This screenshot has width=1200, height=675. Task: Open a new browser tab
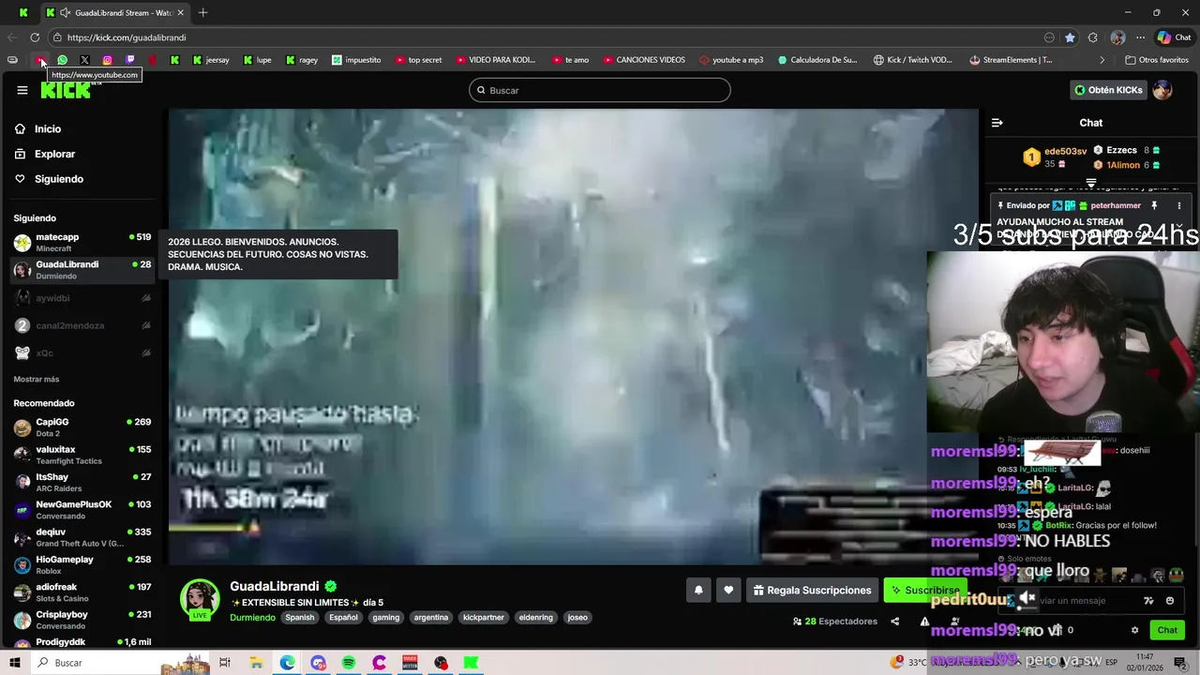[202, 12]
